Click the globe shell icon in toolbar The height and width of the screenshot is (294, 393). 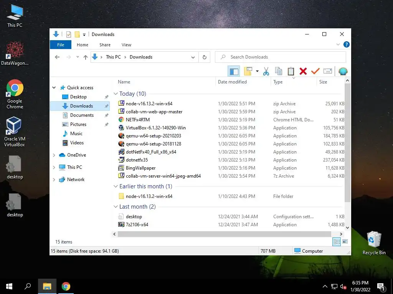pos(343,71)
